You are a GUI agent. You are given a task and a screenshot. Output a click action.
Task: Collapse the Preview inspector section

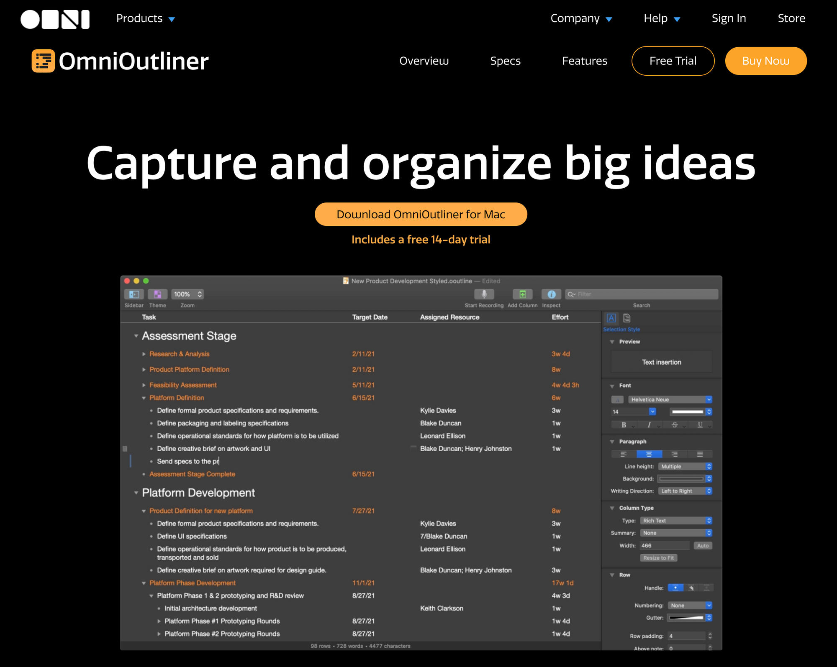[x=612, y=342]
